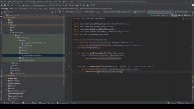The height and width of the screenshot is (109, 194).
Task: Open the TODO tool window
Action: click(7, 103)
